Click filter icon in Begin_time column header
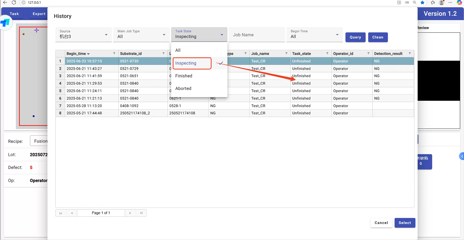This screenshot has height=240, width=464. (x=114, y=53)
